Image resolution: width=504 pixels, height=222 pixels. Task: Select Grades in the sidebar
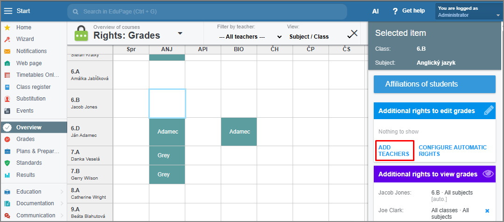pyautogui.click(x=25, y=139)
